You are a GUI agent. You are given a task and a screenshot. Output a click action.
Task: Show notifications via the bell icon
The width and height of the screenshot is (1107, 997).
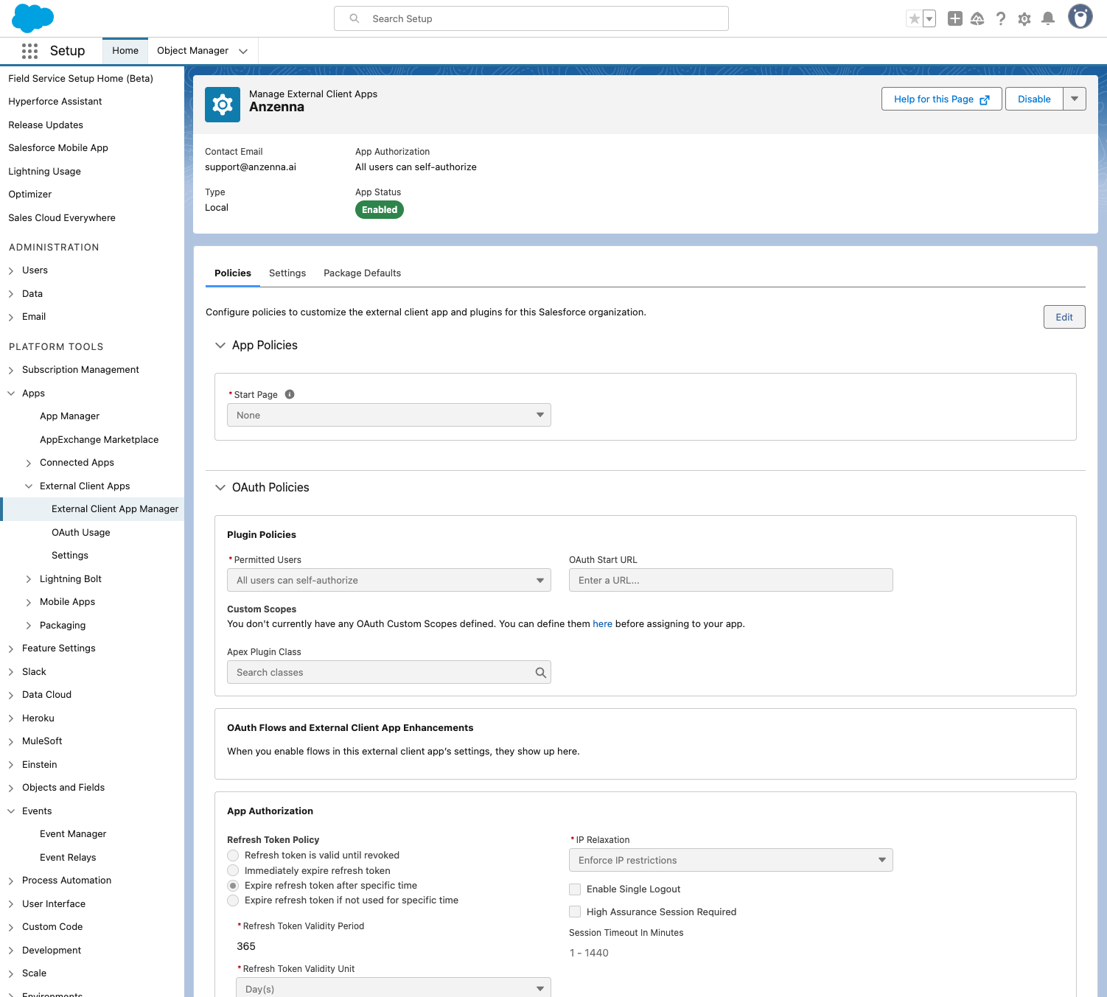click(x=1047, y=19)
